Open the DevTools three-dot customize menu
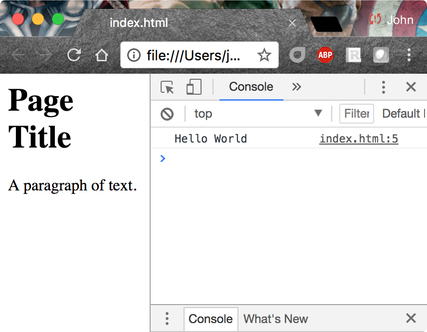427x332 pixels. click(x=383, y=87)
